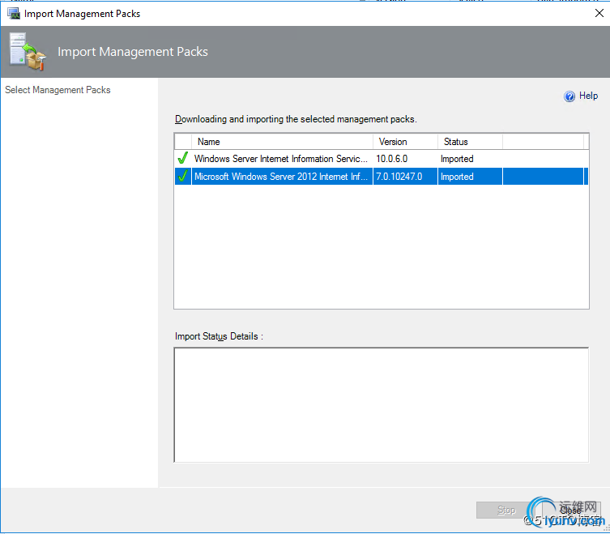Sort by the Status column header
This screenshot has height=534, width=610.
pyautogui.click(x=471, y=142)
